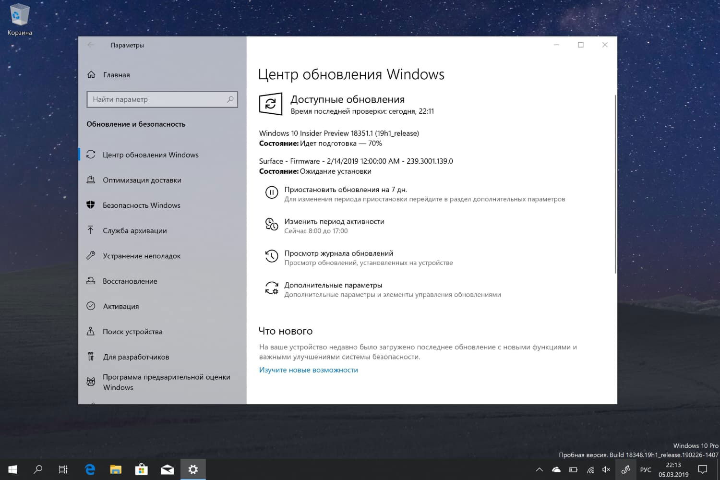This screenshot has width=720, height=480.
Task: Select Центр обновления Windows in sidebar
Action: (x=150, y=155)
